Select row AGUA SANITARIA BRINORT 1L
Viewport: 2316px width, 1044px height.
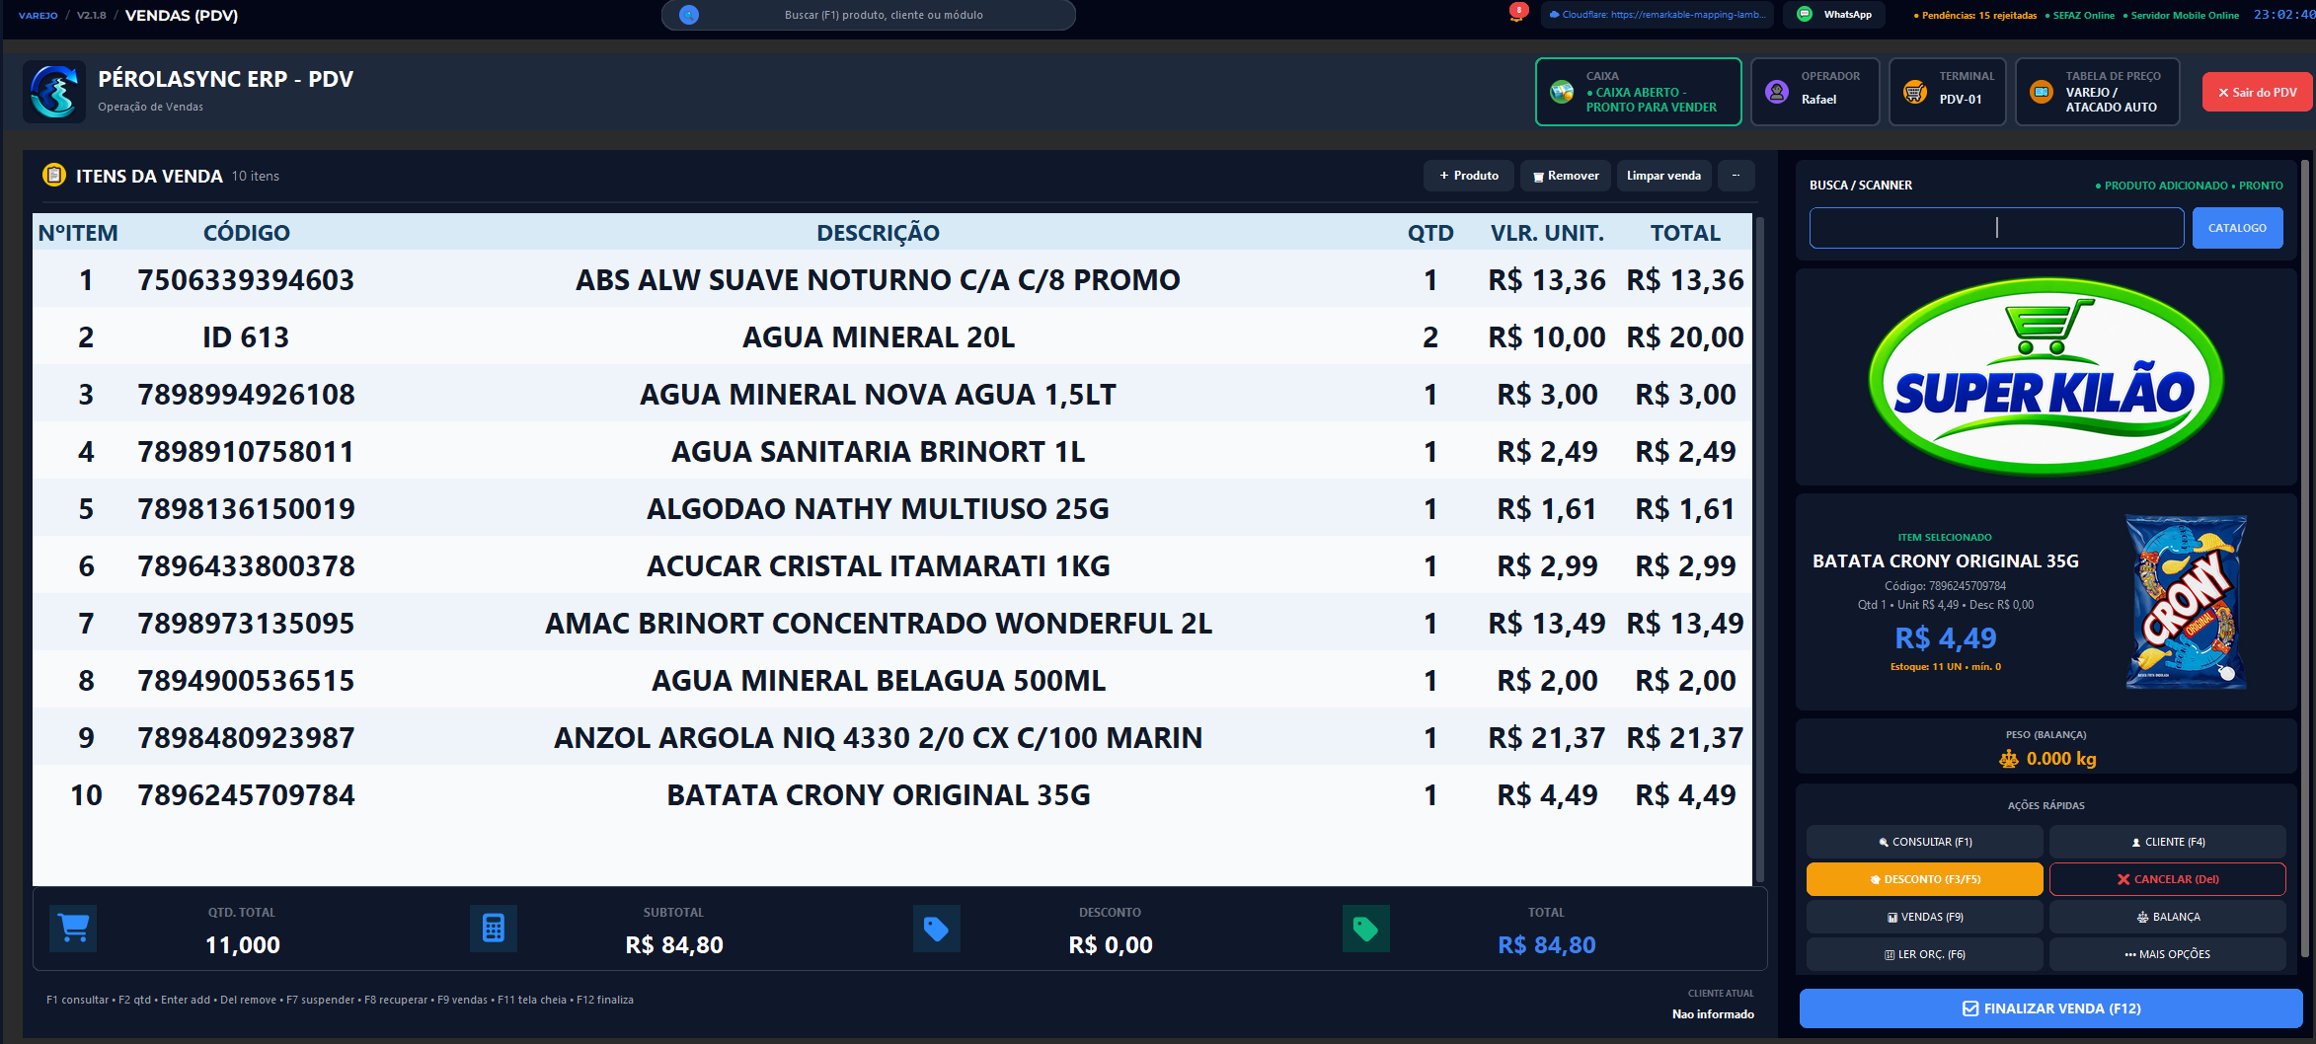892,451
